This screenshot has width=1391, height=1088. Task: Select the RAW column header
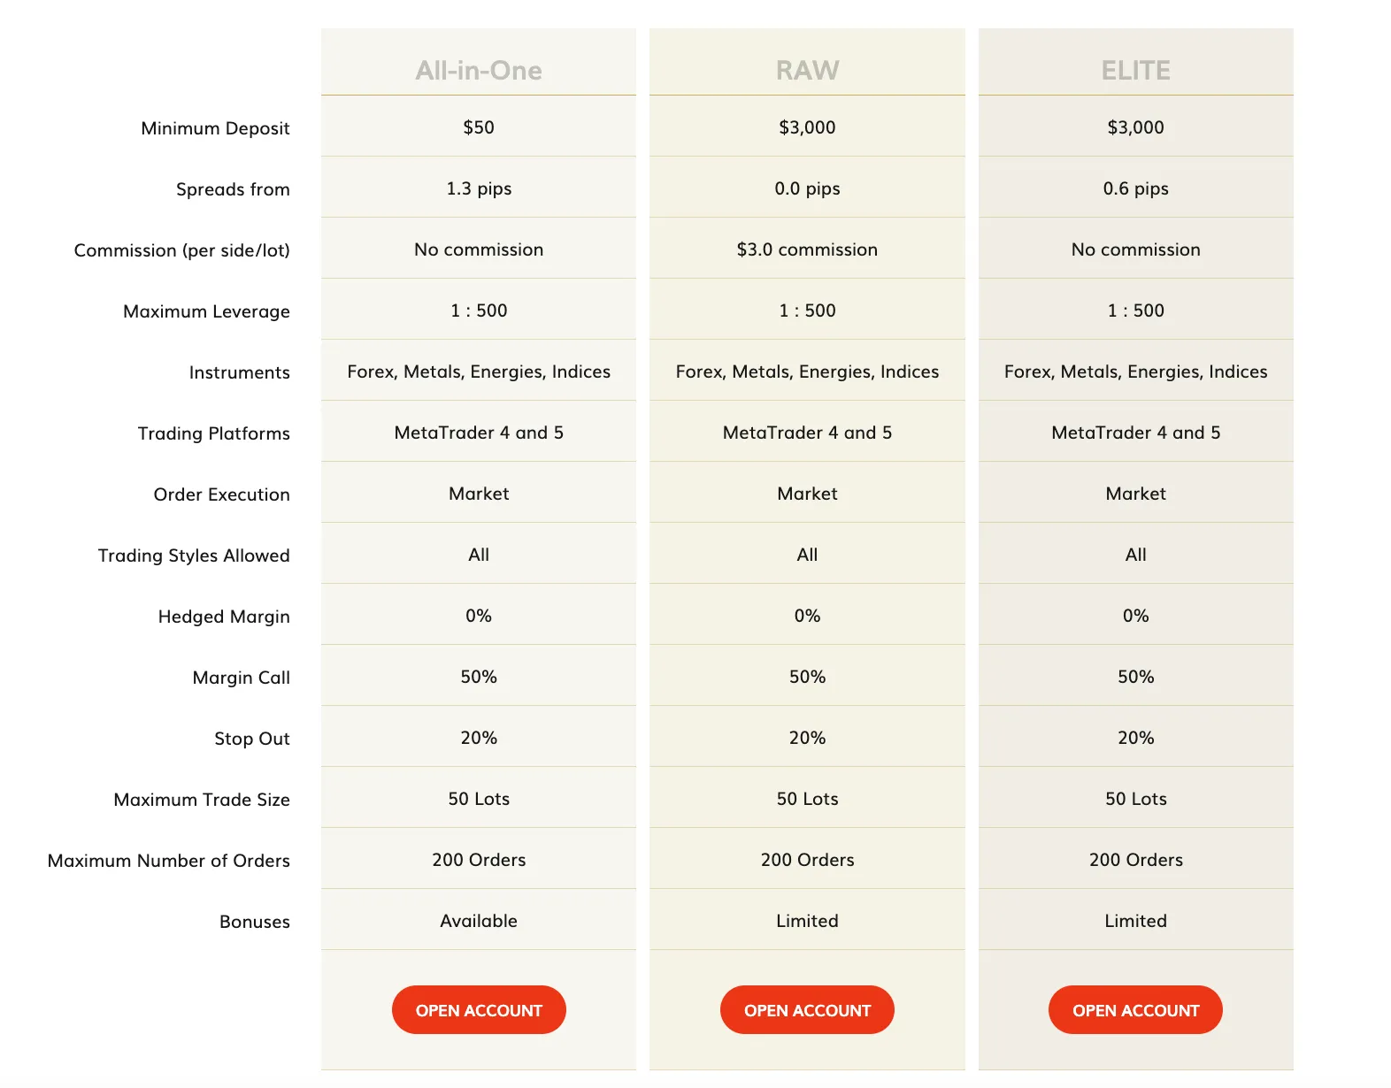(807, 70)
